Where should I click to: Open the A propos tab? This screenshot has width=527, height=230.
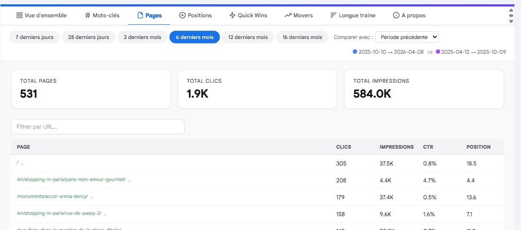(x=409, y=15)
